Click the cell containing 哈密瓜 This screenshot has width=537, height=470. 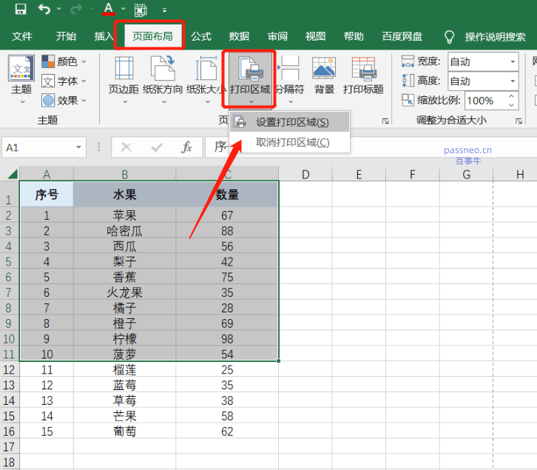click(x=125, y=231)
